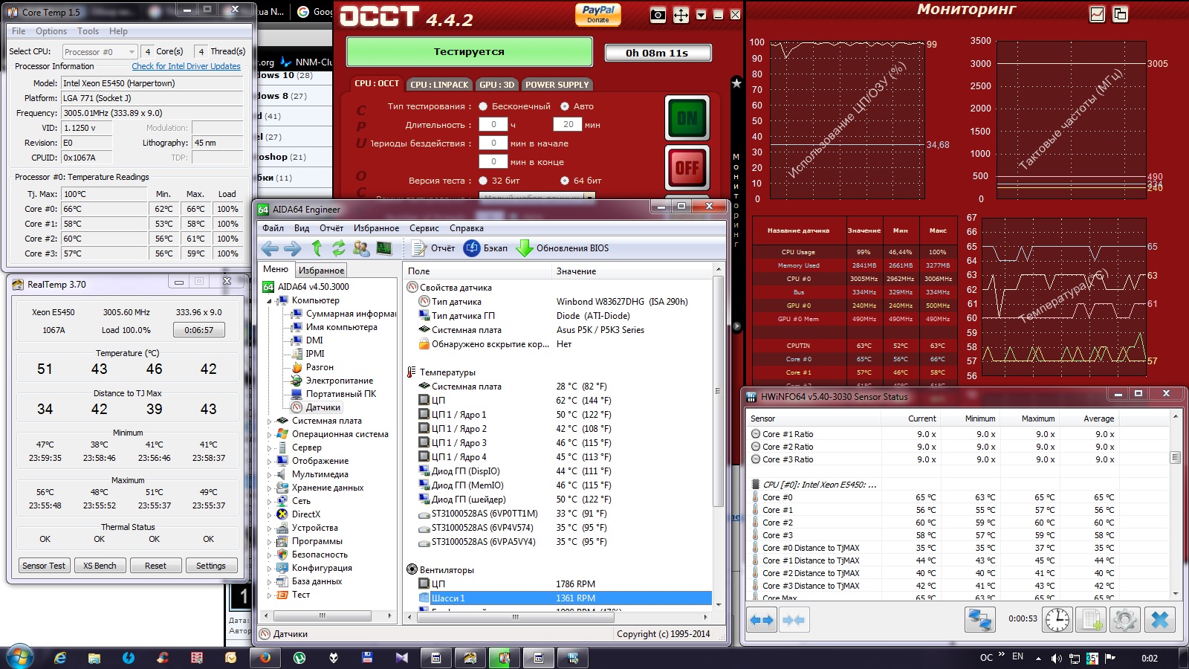Expand the Хранение данных tree node
1189x669 pixels.
(269, 488)
